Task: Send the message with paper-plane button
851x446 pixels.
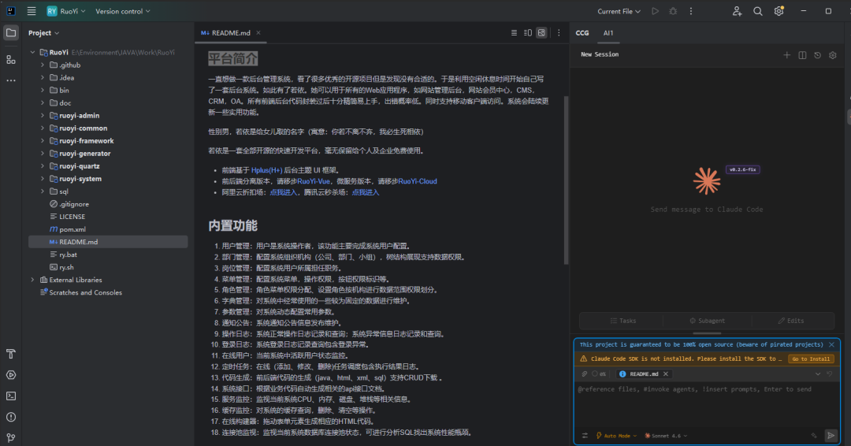Action: pyautogui.click(x=831, y=435)
